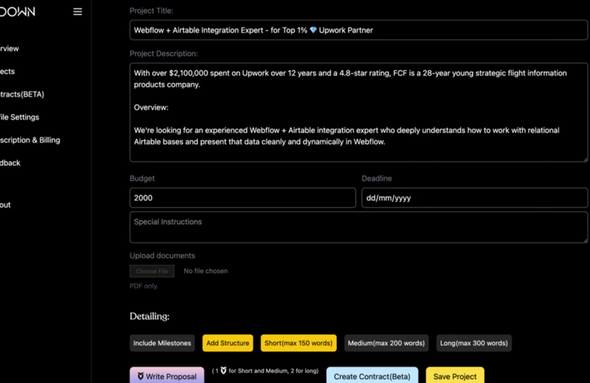Click the Special Instructions text box
This screenshot has height=383, width=590.
359,227
